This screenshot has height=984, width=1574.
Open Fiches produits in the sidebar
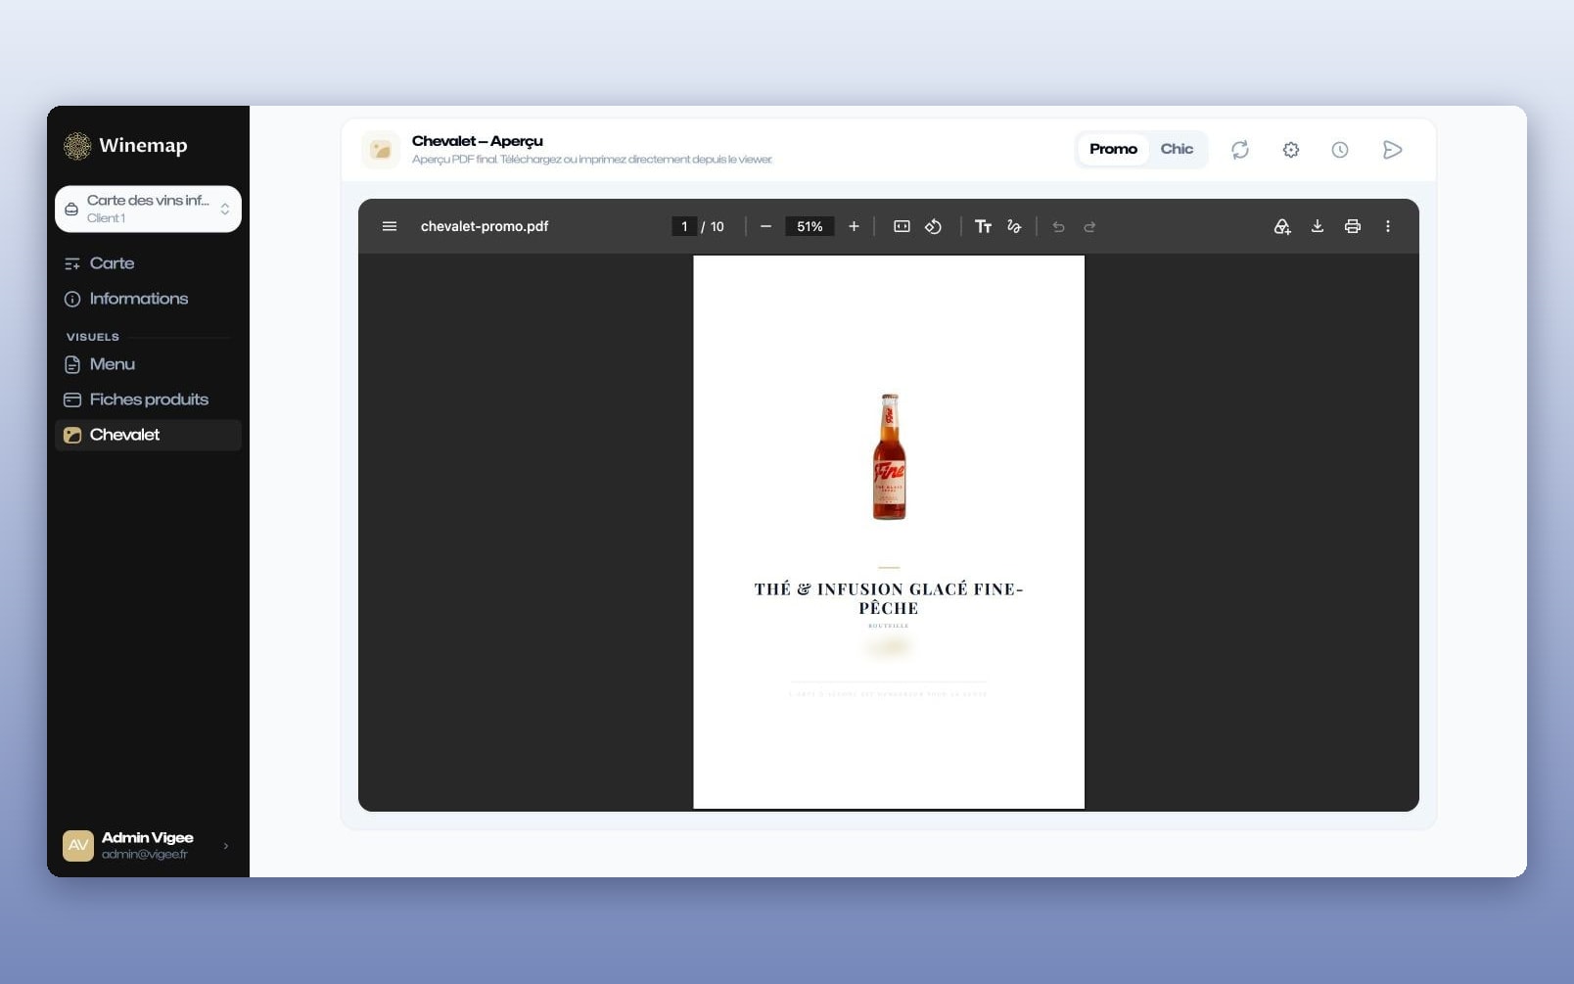[x=148, y=399]
